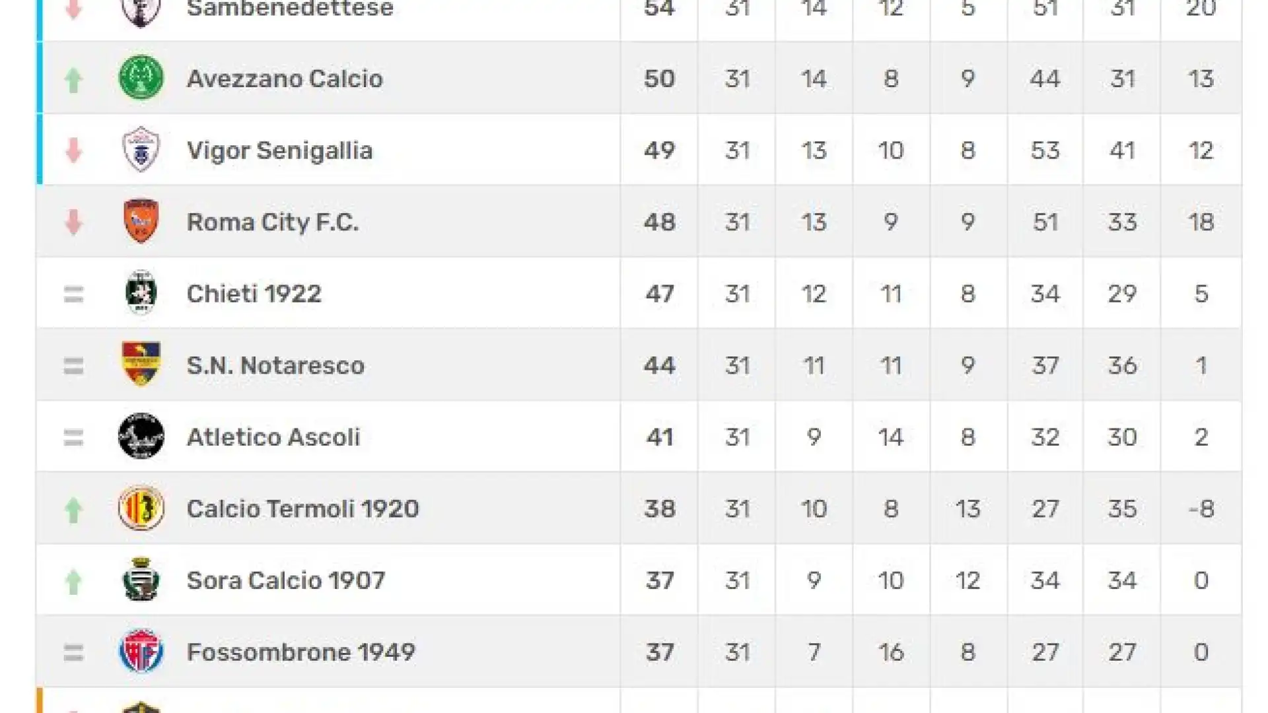This screenshot has width=1268, height=713.
Task: Click red down arrow next to Roma City
Action: 73,222
